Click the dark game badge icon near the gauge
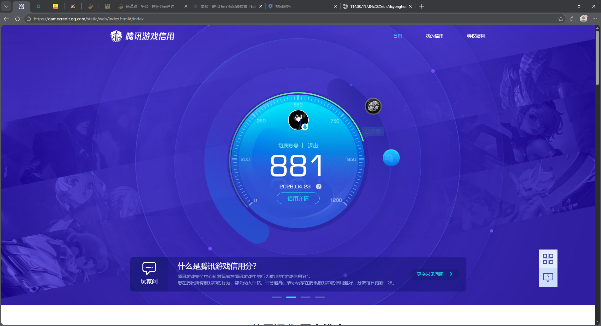601x326 pixels. [373, 106]
